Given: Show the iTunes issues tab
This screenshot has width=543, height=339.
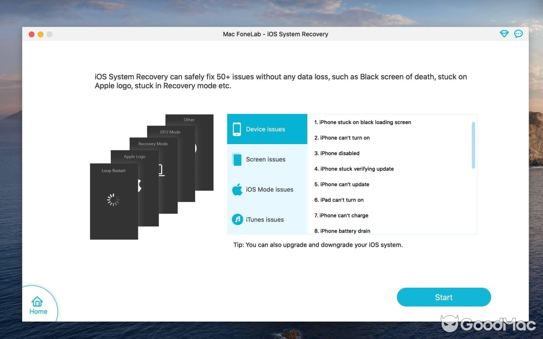Looking at the screenshot, I should point(265,220).
